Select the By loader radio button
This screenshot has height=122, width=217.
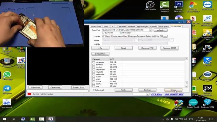pos(121,33)
